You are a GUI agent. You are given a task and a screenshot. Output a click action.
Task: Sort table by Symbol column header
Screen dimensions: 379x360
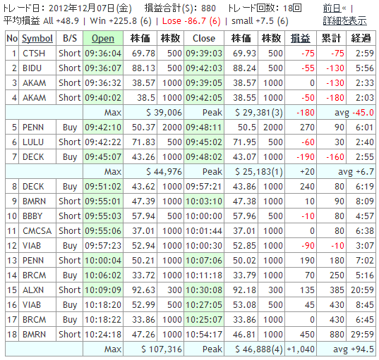point(37,38)
